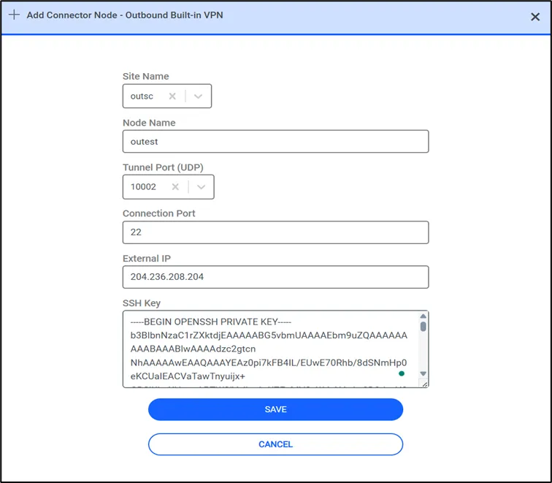552x483 pixels.
Task: Click the plus icon in dialog header
Action: click(x=14, y=15)
